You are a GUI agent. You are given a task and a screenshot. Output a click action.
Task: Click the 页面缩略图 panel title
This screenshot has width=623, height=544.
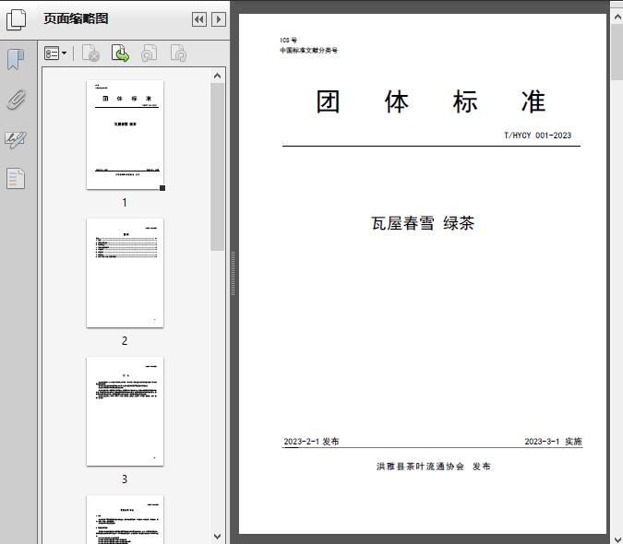[x=76, y=18]
